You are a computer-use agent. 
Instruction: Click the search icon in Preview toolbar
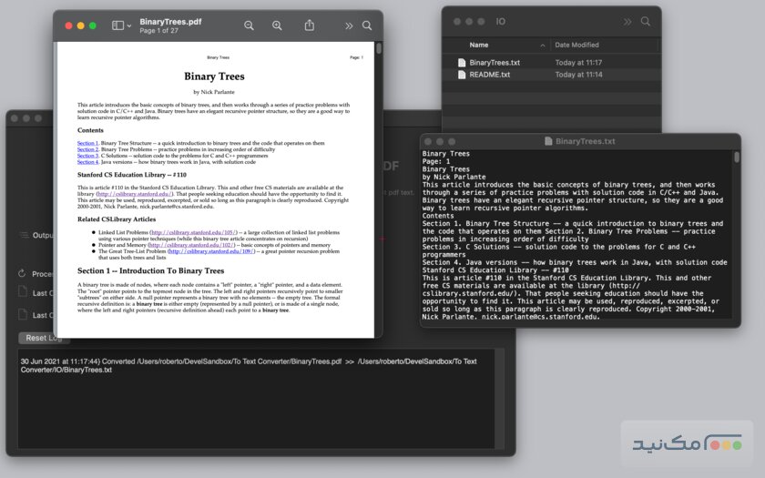367,25
